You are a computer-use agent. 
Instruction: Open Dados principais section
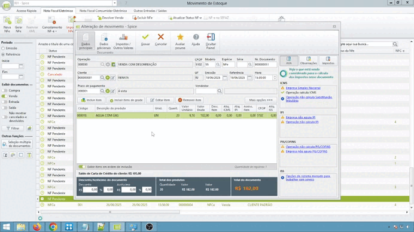[x=86, y=41]
